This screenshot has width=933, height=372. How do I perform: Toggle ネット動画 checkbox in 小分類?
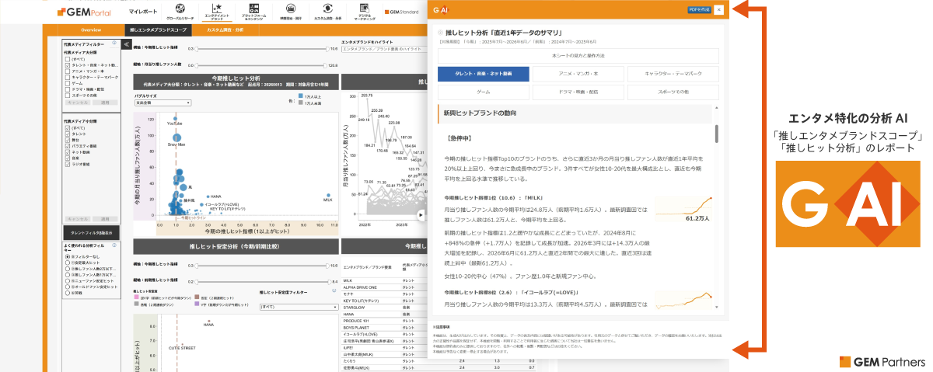68,151
